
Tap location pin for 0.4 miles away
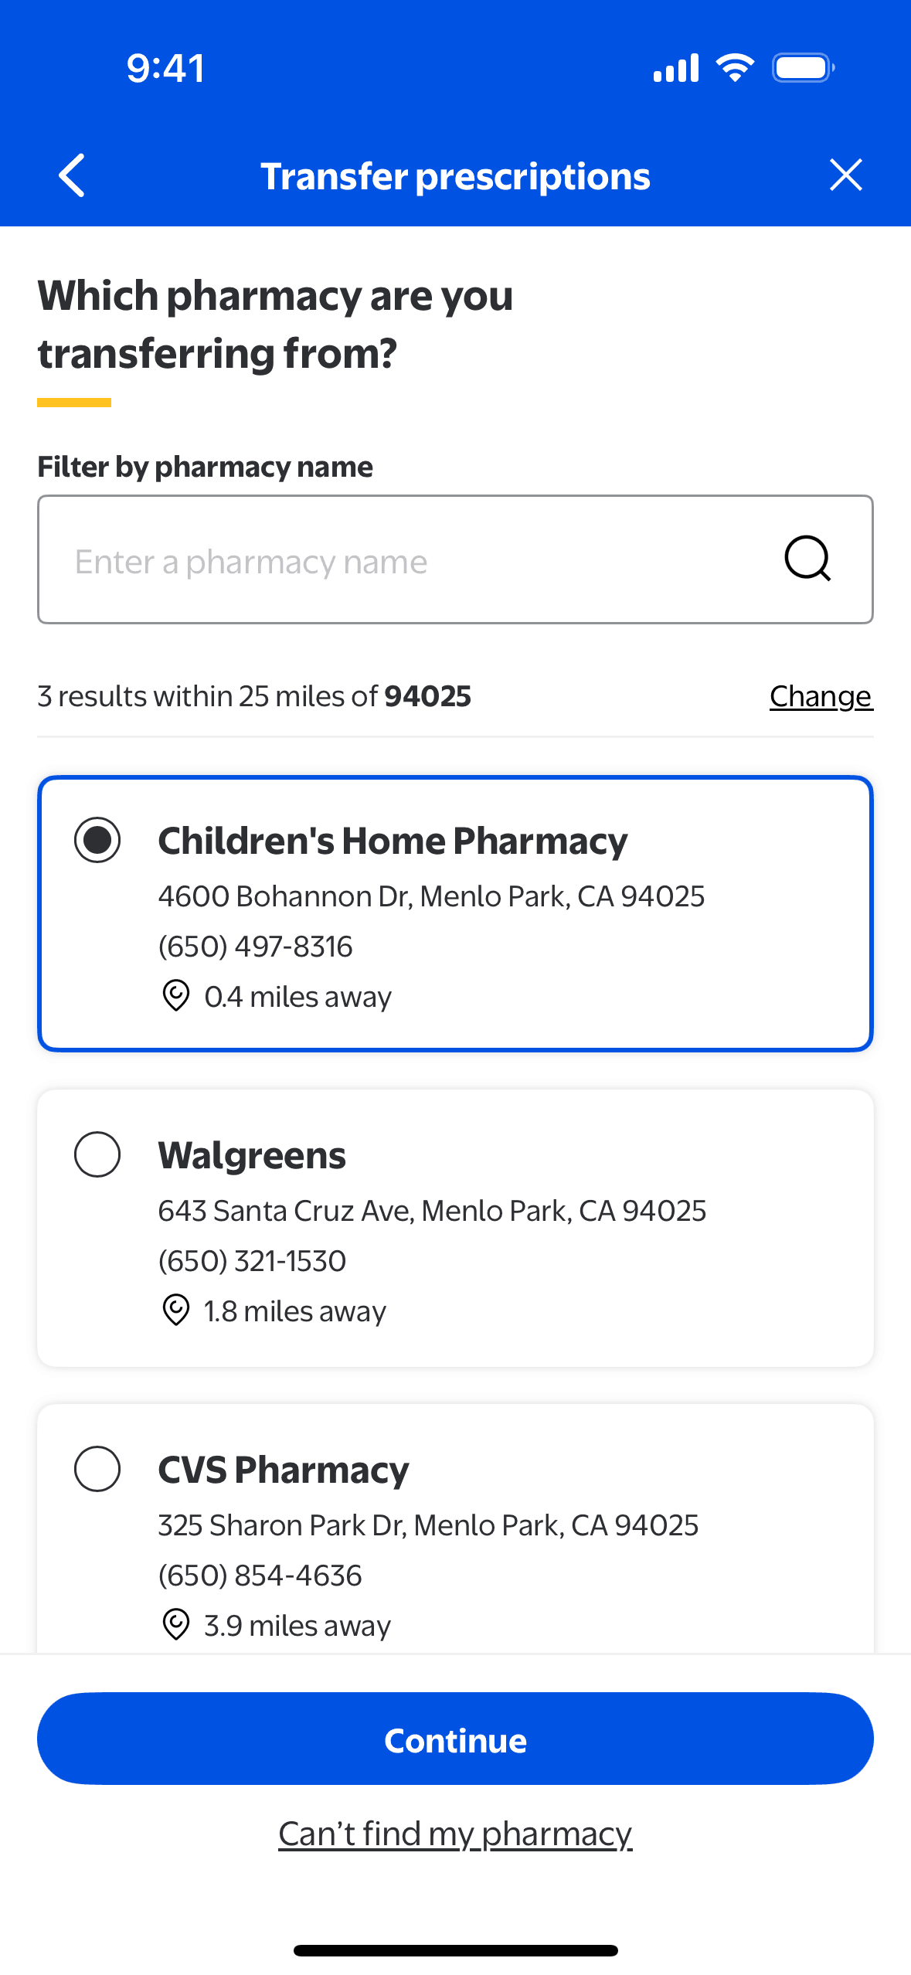pyautogui.click(x=176, y=995)
